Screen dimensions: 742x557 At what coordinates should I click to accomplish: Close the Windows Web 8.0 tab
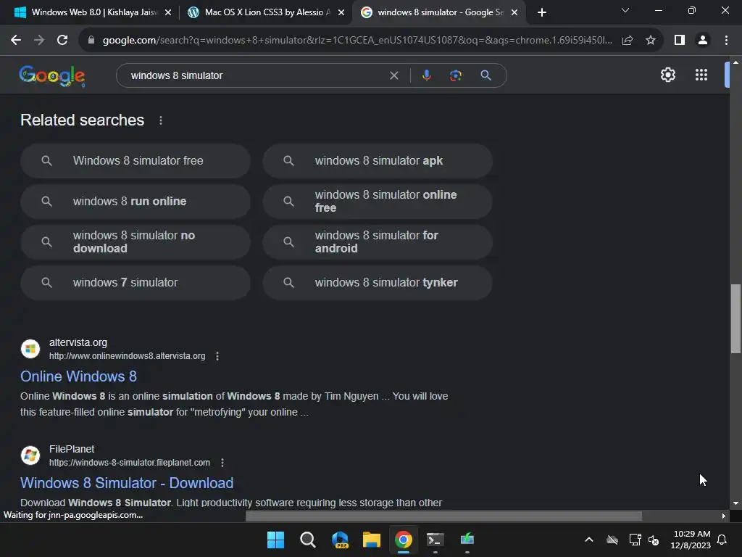168,13
